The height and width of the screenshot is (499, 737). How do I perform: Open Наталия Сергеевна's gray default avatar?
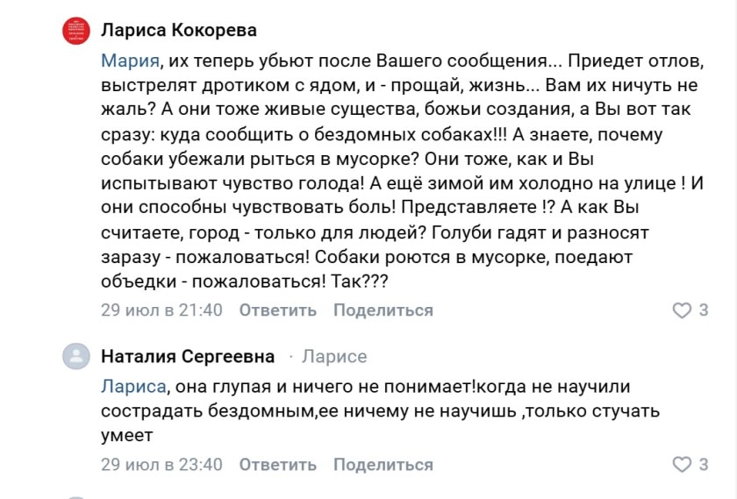76,356
